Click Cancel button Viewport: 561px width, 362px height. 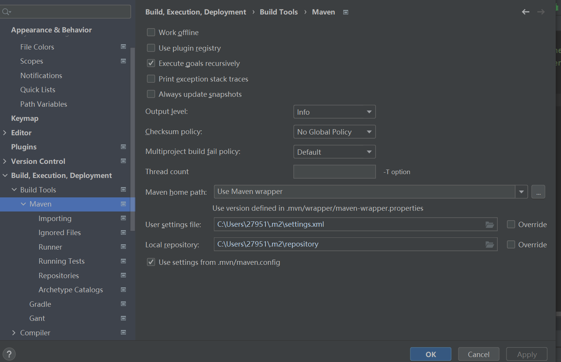[479, 354]
